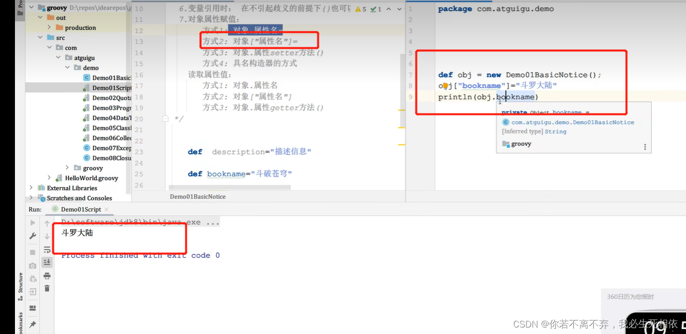Click the String inferred type link
The width and height of the screenshot is (686, 334).
555,131
